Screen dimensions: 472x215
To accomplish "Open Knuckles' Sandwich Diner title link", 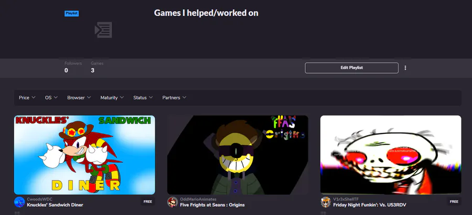I will pyautogui.click(x=55, y=205).
